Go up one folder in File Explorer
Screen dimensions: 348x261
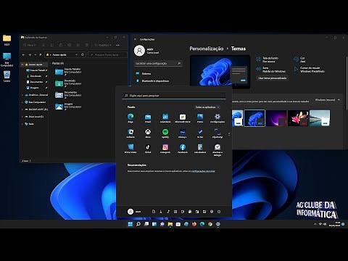click(x=41, y=54)
